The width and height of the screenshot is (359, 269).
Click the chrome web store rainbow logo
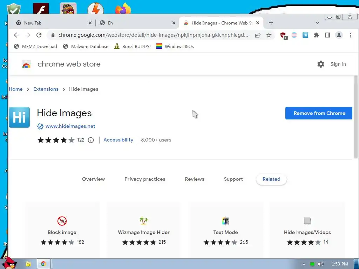point(26,64)
